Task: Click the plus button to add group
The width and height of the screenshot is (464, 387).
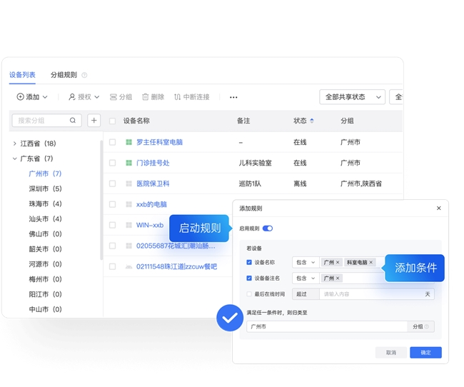Action: 94,121
